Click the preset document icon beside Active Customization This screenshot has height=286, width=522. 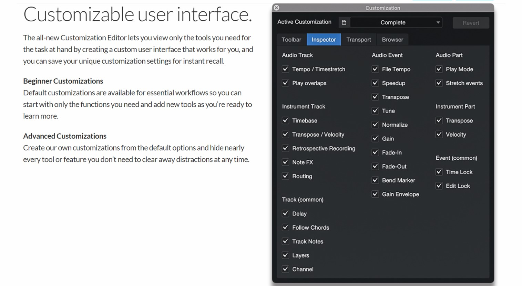point(344,22)
